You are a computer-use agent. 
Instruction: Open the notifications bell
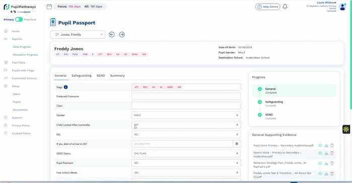click(285, 7)
